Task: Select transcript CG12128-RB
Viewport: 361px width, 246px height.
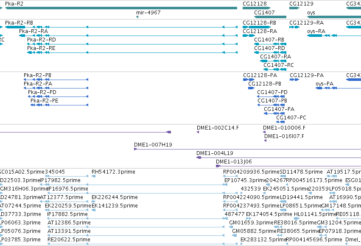Action: pyautogui.click(x=259, y=23)
